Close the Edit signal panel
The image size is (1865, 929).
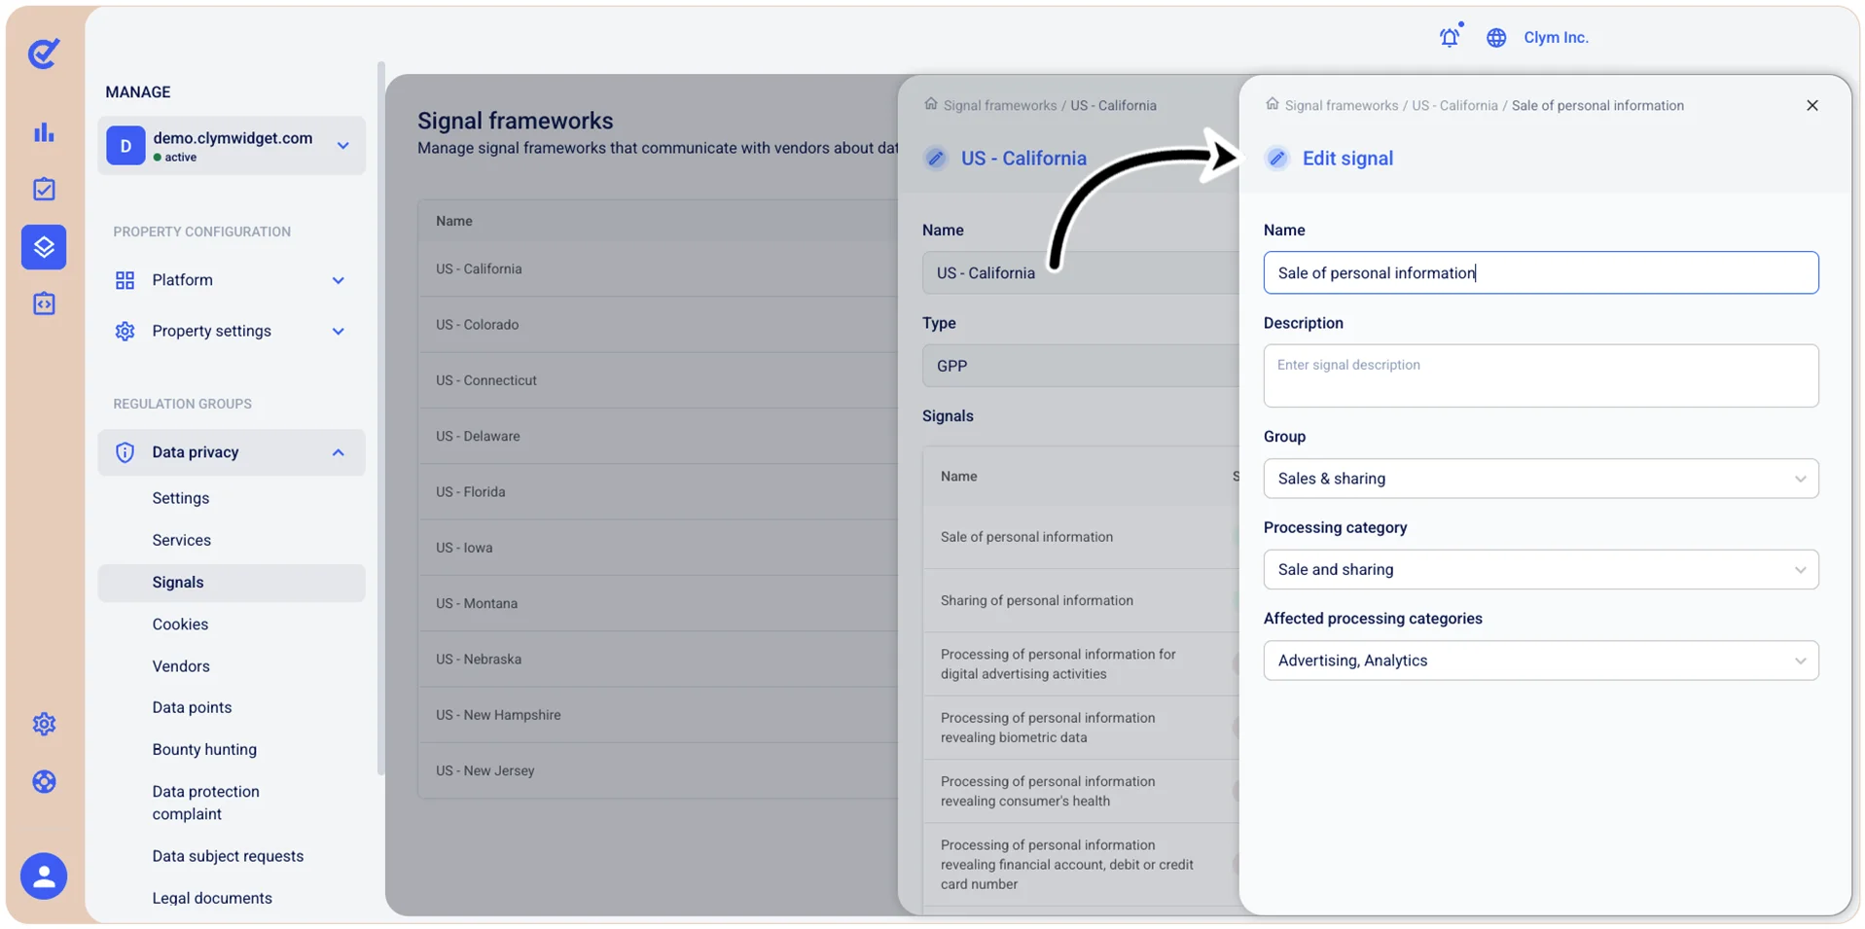[x=1811, y=105]
